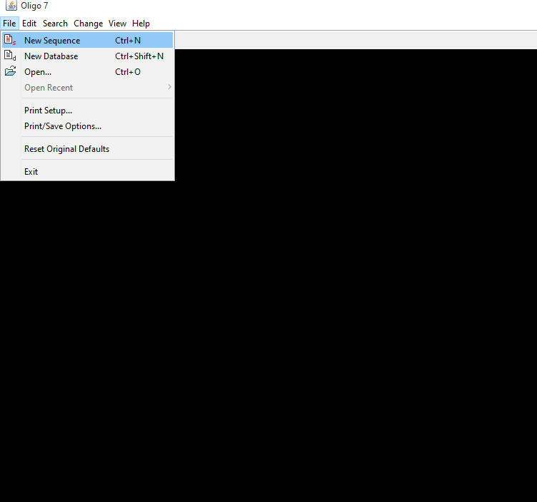Open the View menu

pos(117,24)
